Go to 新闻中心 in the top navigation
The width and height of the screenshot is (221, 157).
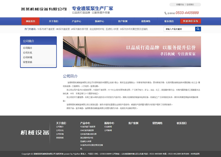[99, 21]
